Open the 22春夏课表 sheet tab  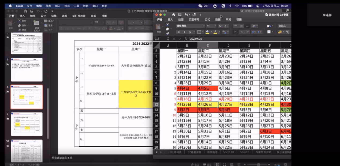(194, 152)
